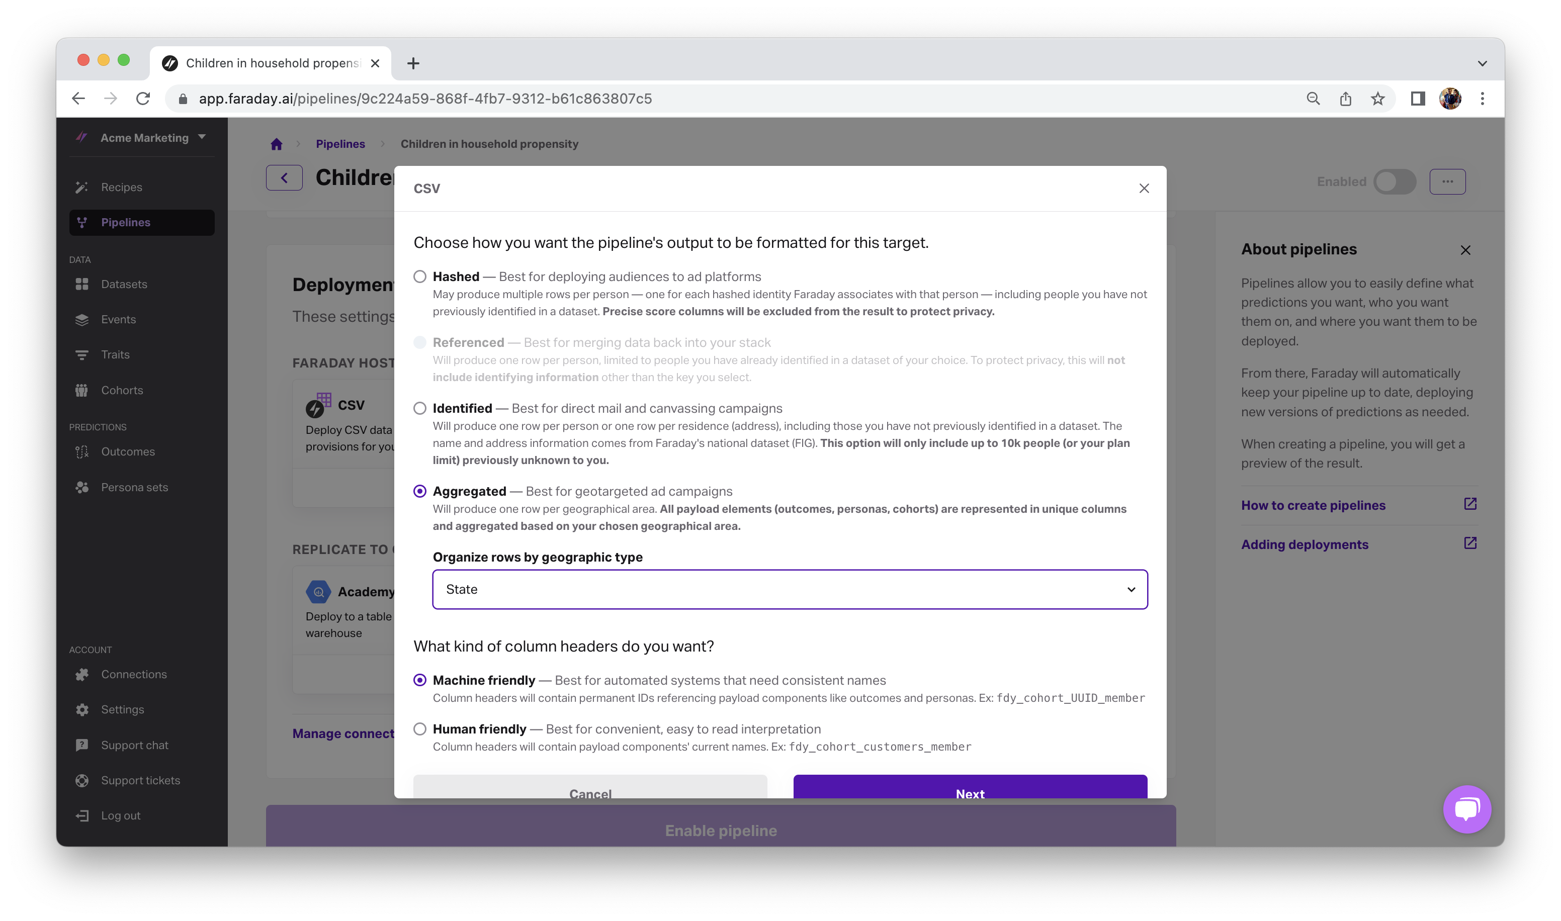Image resolution: width=1561 pixels, height=921 pixels.
Task: Expand the browser tab options menu
Action: tap(1482, 62)
